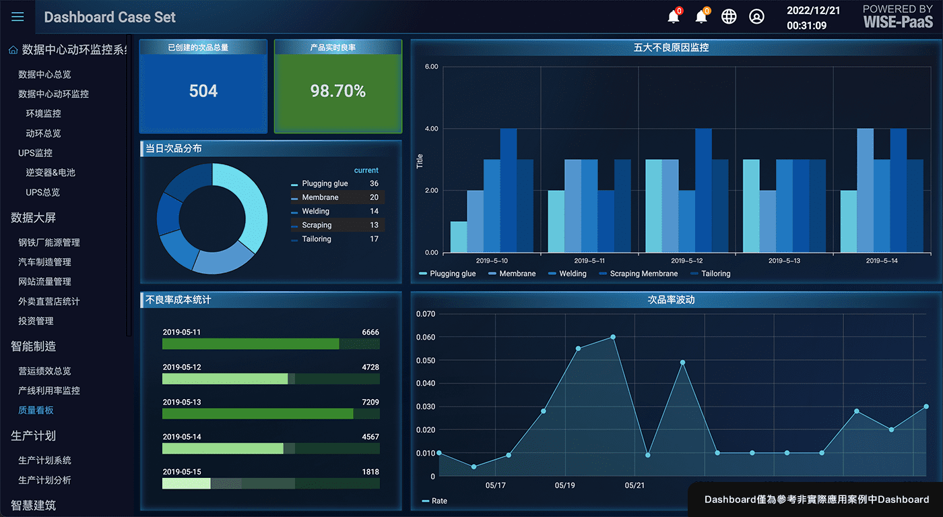Toggle Rate series in line chart legend
This screenshot has width=943, height=517.
pyautogui.click(x=434, y=501)
